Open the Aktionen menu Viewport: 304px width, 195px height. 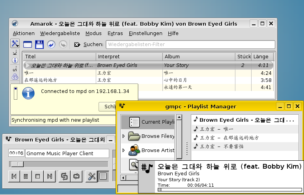(x=24, y=33)
